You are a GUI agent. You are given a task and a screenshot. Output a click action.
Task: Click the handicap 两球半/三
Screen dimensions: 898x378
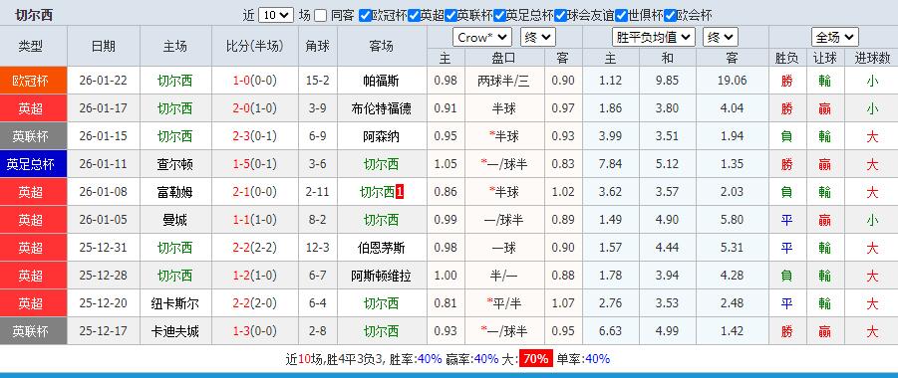[x=504, y=81]
